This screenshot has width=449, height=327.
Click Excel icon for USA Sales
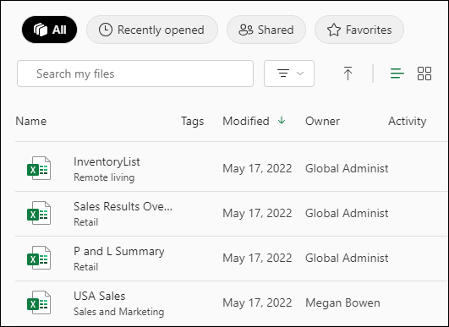coord(39,302)
